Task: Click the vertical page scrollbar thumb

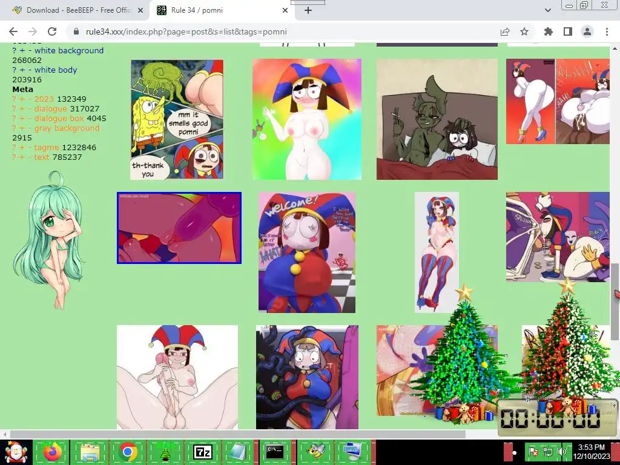Action: tap(615, 301)
